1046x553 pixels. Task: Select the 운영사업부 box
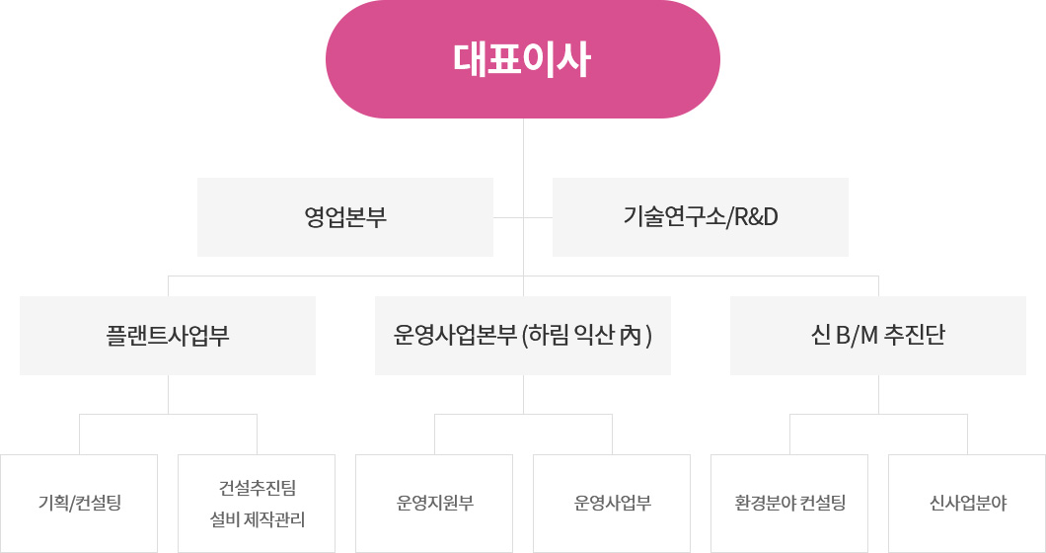click(612, 504)
